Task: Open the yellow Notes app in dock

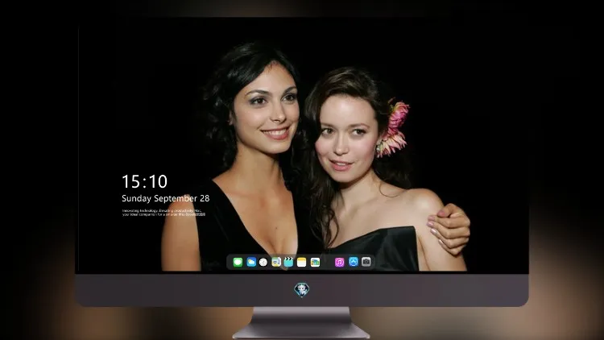Action: point(302,262)
